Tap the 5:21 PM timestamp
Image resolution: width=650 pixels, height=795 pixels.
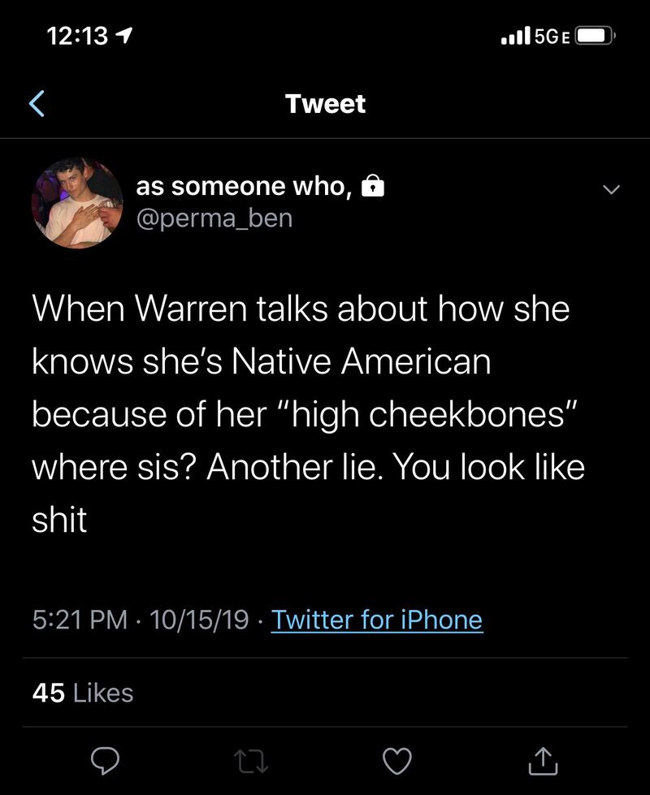80,620
